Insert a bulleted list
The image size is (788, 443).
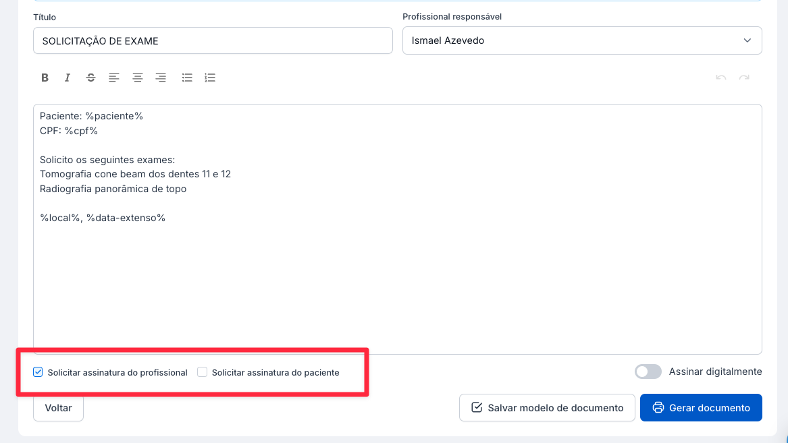(187, 78)
